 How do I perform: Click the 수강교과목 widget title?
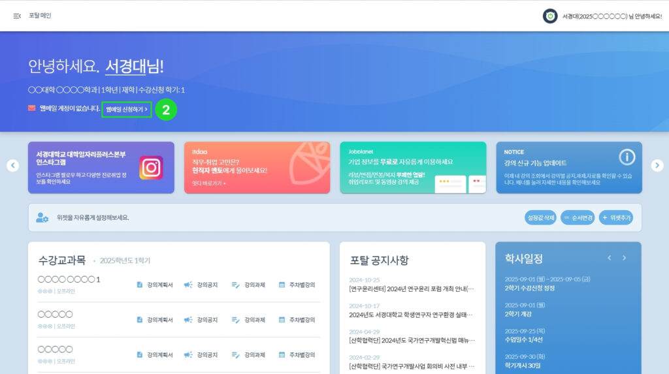(62, 260)
